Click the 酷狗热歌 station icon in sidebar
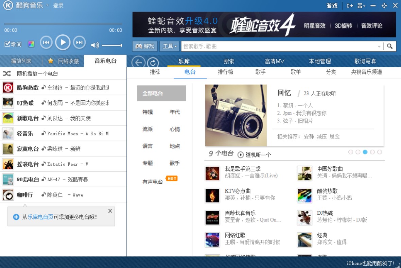The width and height of the screenshot is (401, 268). click(8, 87)
